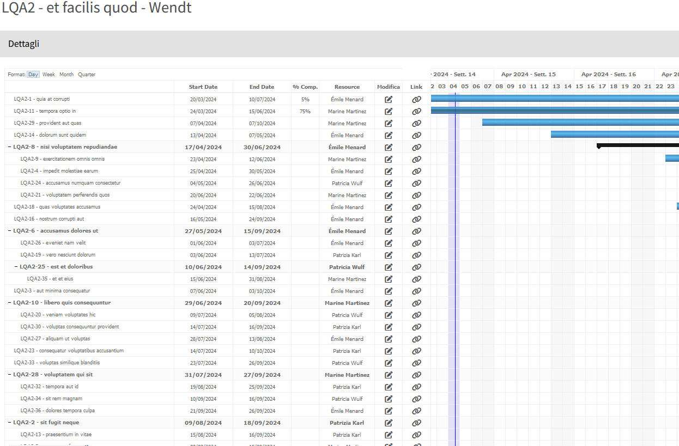Click the LQA2-29 blue Gantt bar
The width and height of the screenshot is (679, 446).
[580, 123]
